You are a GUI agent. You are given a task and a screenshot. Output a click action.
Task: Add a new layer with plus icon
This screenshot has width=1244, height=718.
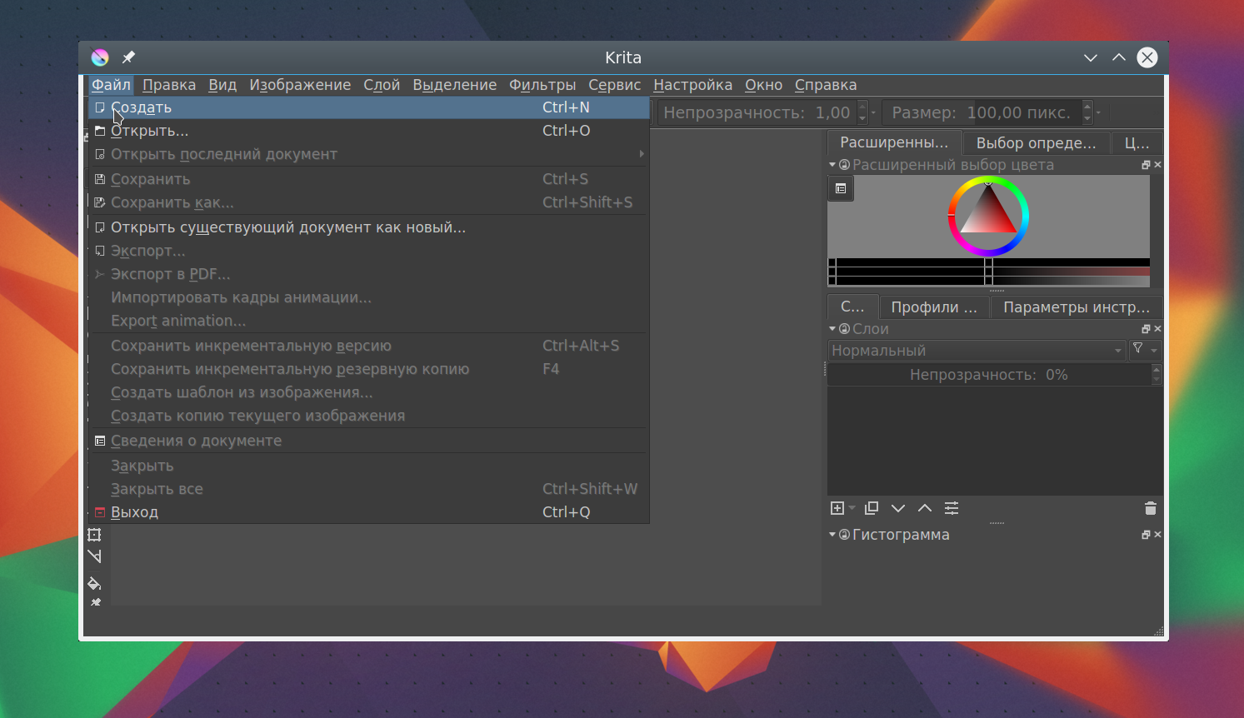tap(838, 508)
